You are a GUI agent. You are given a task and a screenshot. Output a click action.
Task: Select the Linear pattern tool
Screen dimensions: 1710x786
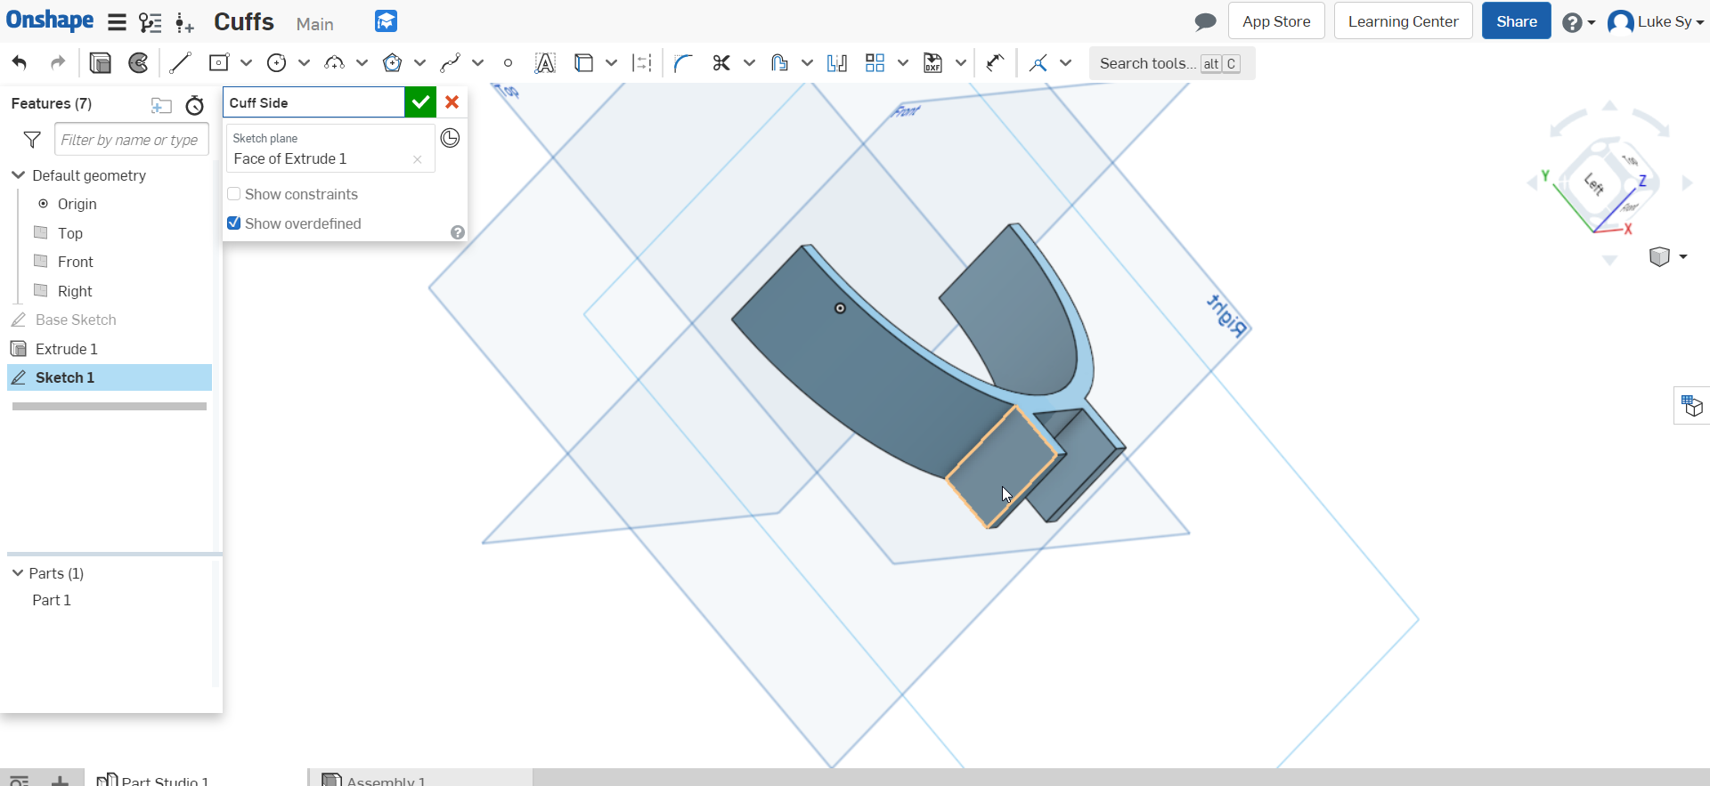(875, 62)
